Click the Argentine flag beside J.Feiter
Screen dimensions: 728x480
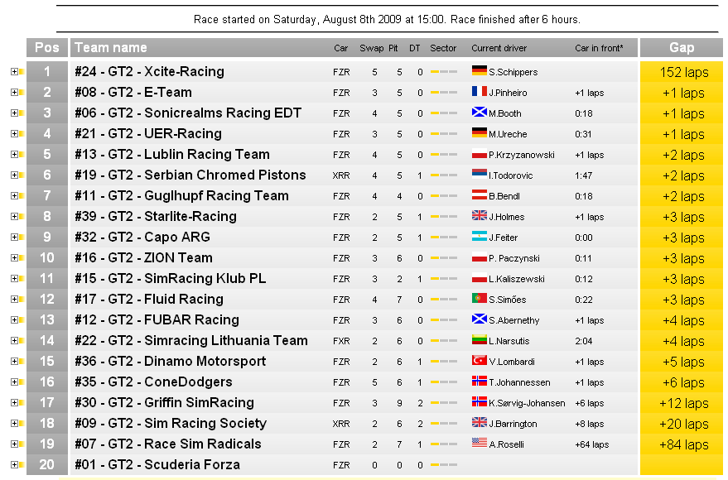(x=479, y=238)
